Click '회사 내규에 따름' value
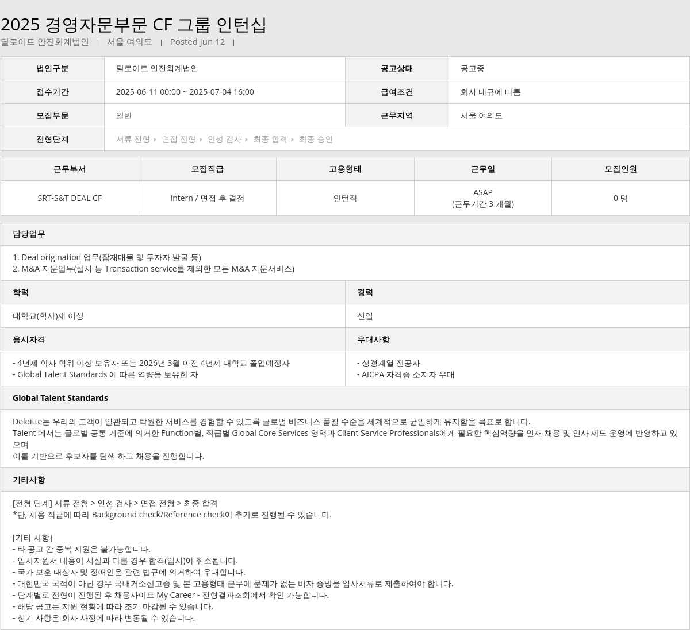690x630 pixels. (x=490, y=92)
